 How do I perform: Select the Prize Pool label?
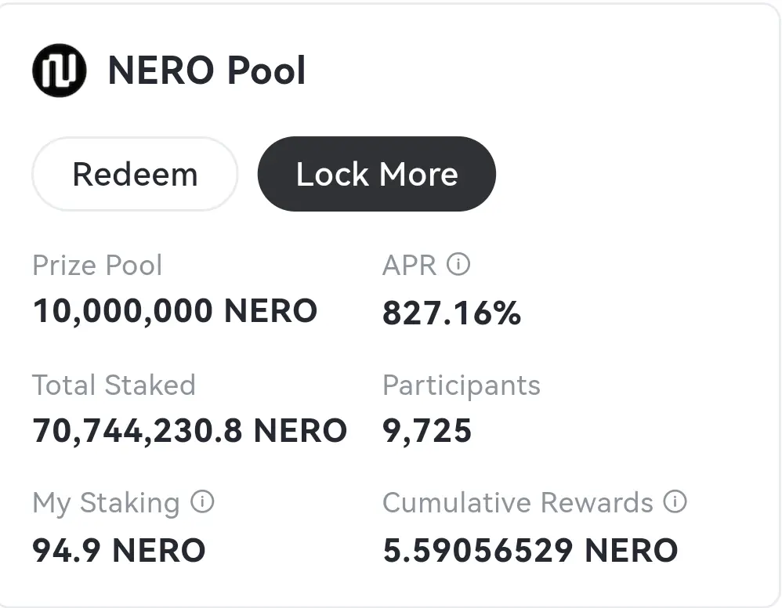(97, 265)
